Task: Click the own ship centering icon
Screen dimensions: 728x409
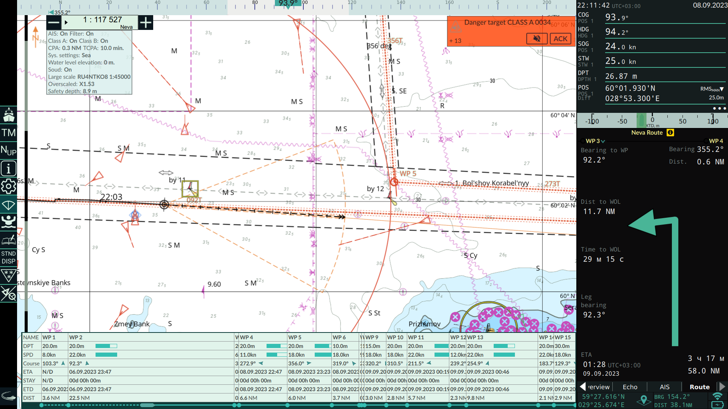Action: pyautogui.click(x=8, y=115)
